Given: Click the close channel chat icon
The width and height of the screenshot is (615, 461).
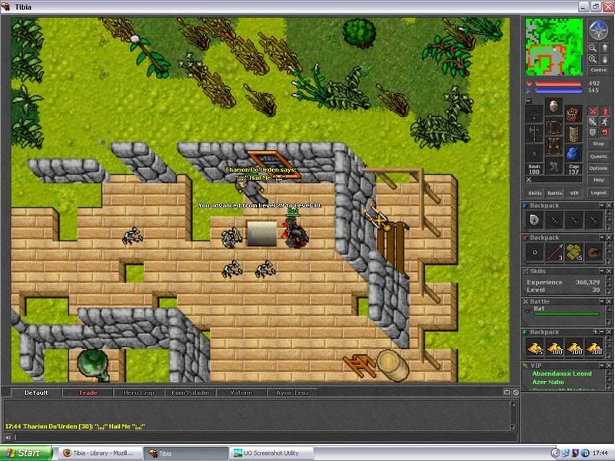Looking at the screenshot, I should pyautogui.click(x=516, y=392).
